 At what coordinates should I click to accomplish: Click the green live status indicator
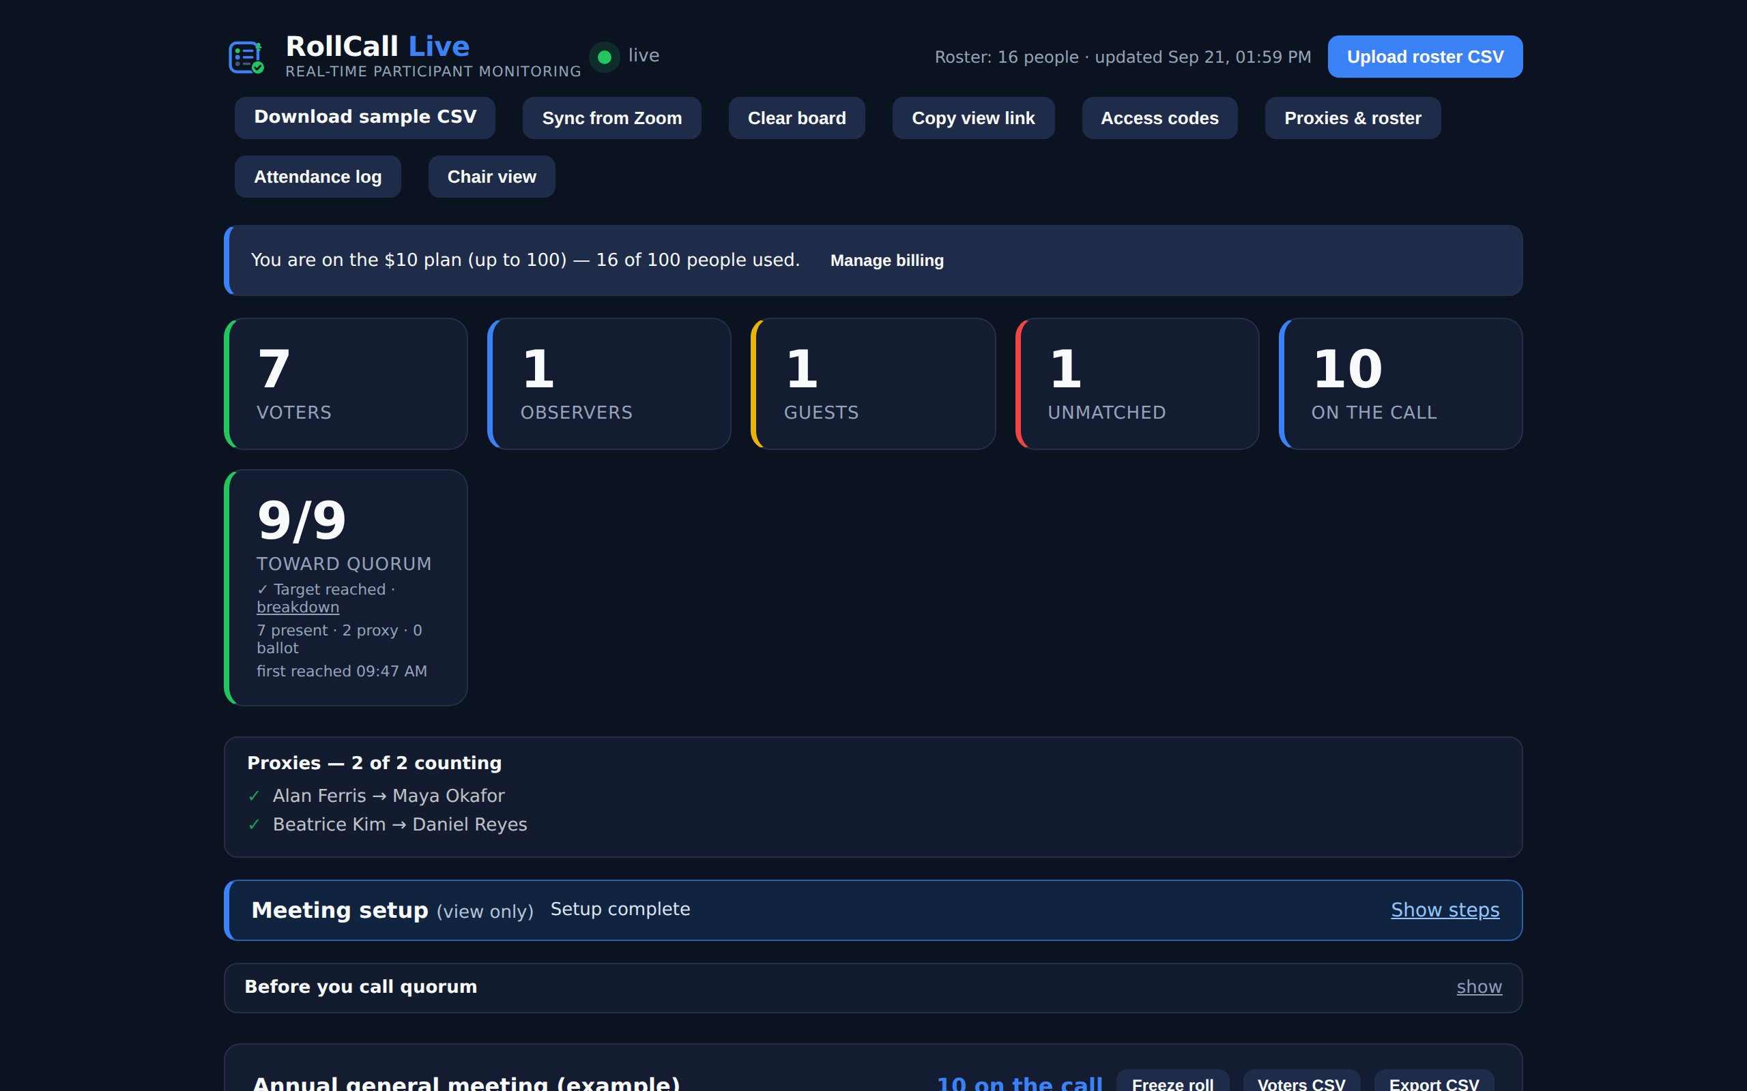click(x=604, y=57)
